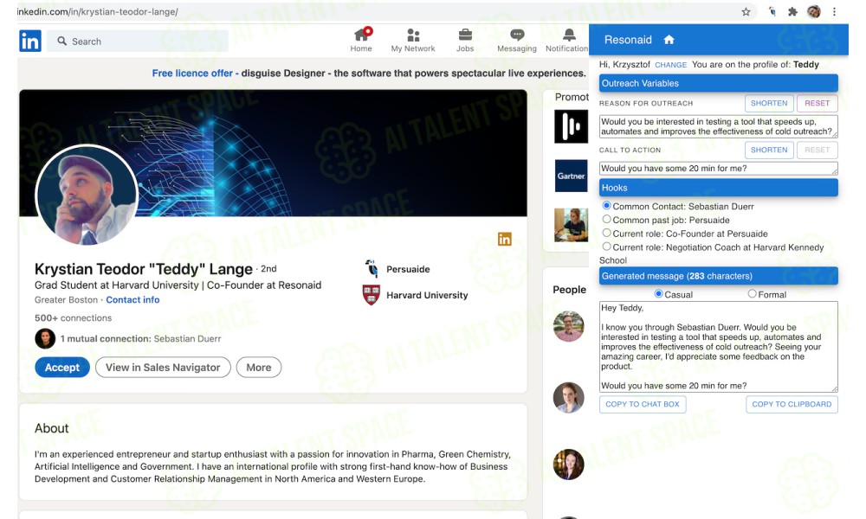Open the Notifications bell icon
The width and height of the screenshot is (866, 519).
click(569, 35)
